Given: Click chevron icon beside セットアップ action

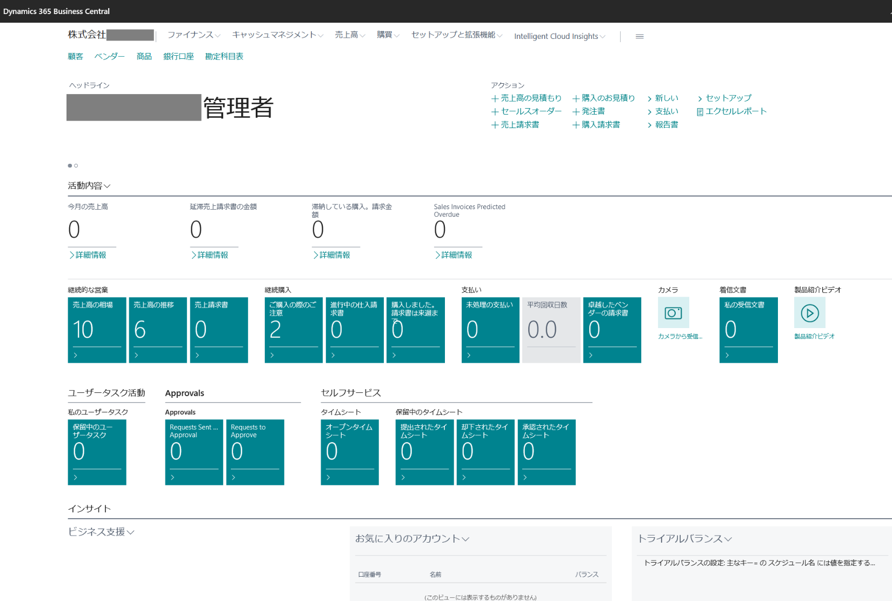Looking at the screenshot, I should tap(700, 98).
